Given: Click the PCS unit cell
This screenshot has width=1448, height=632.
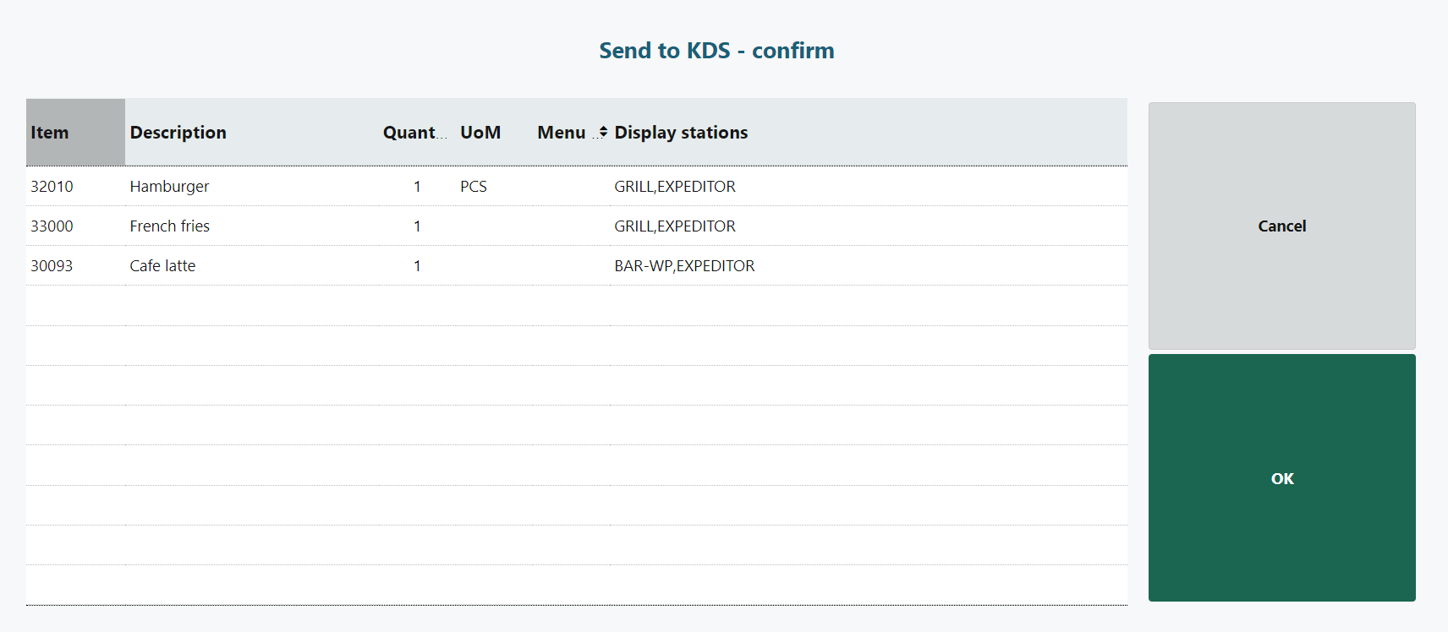Looking at the screenshot, I should click(474, 187).
